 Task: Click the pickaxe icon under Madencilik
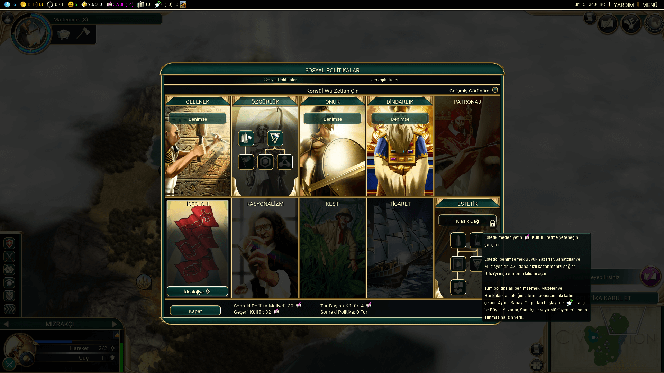pos(83,33)
